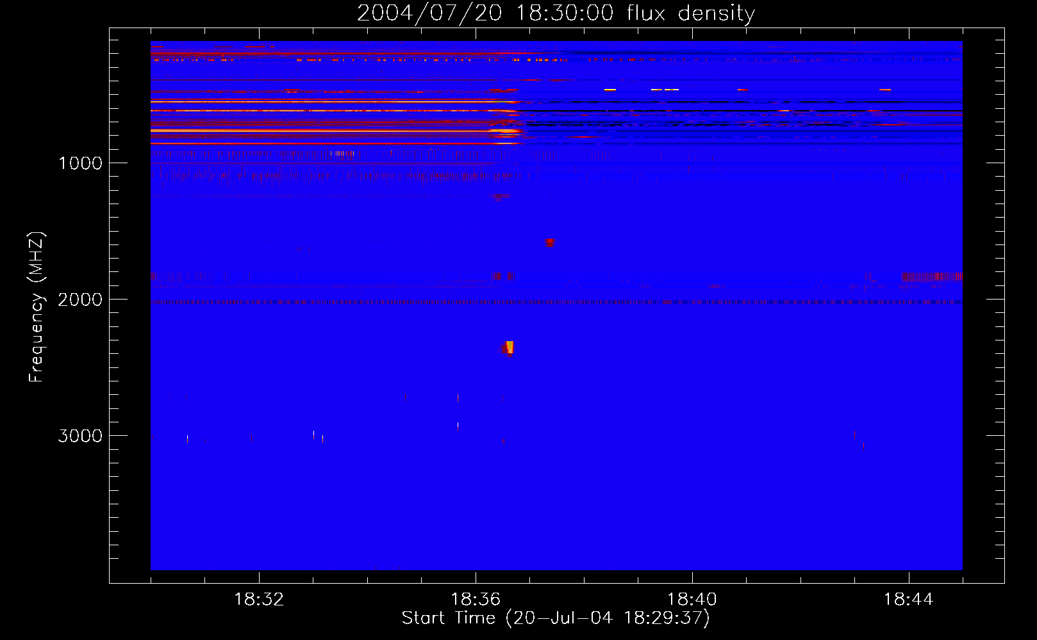Click the 3000 frequency tick label
The width and height of the screenshot is (1037, 640).
click(80, 436)
